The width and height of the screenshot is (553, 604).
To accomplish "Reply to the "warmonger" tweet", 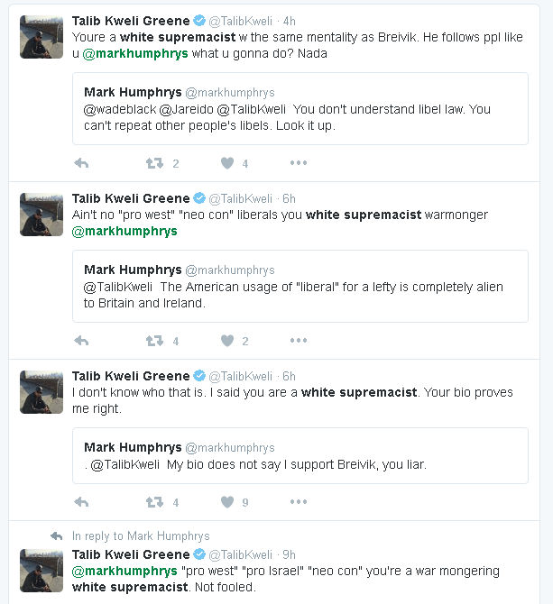I will (81, 341).
